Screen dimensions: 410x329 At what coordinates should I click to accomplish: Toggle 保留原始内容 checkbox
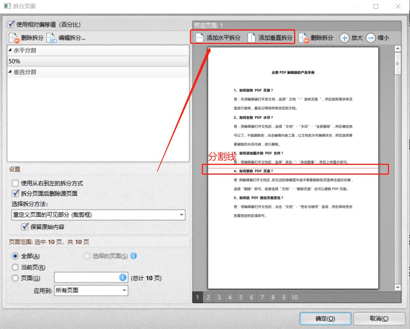tap(25, 227)
